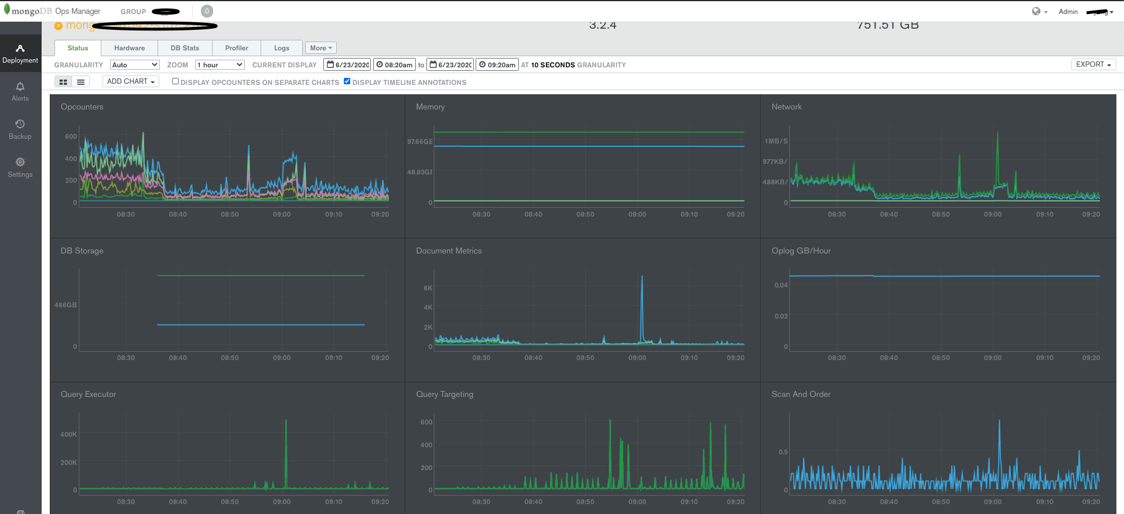Viewport: 1124px width, 514px height.
Task: Expand the Add Chart dropdown
Action: pyautogui.click(x=131, y=81)
